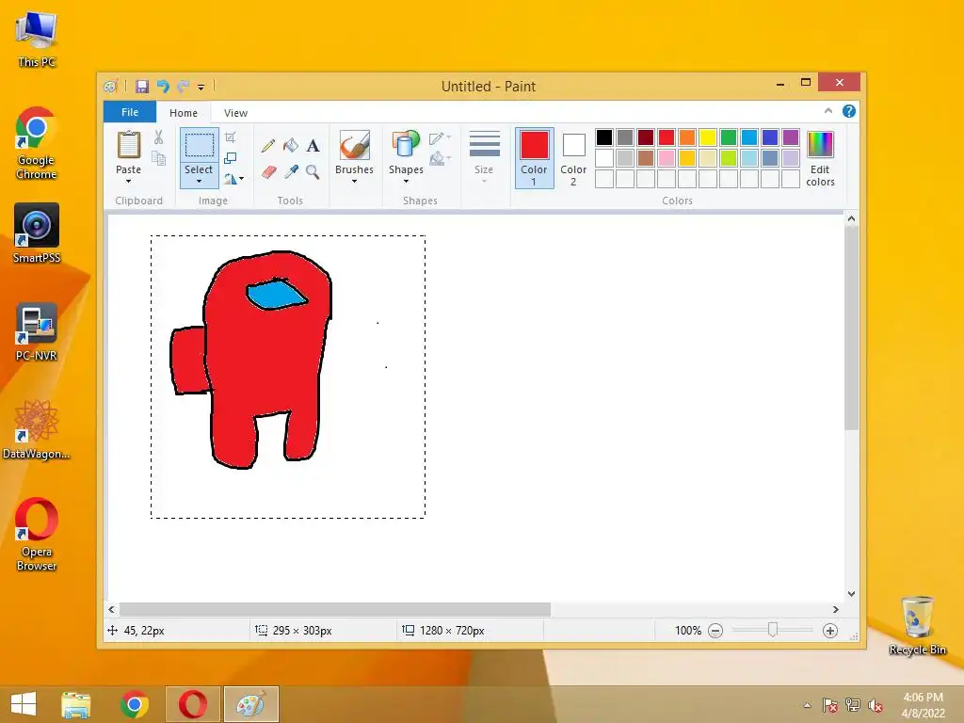
Task: Pick the pink (rose) color swatch
Action: 667,158
